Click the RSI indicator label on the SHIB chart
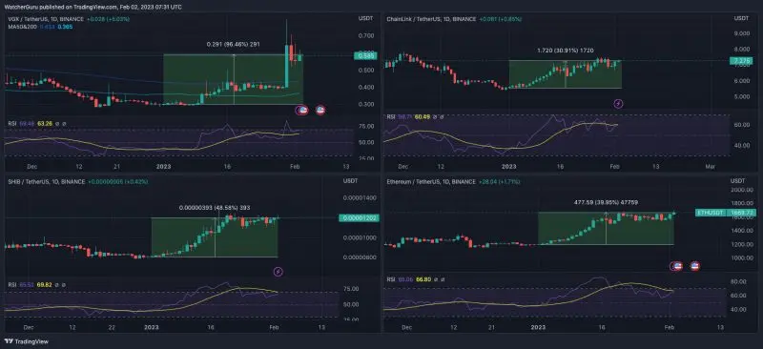 tap(12, 285)
